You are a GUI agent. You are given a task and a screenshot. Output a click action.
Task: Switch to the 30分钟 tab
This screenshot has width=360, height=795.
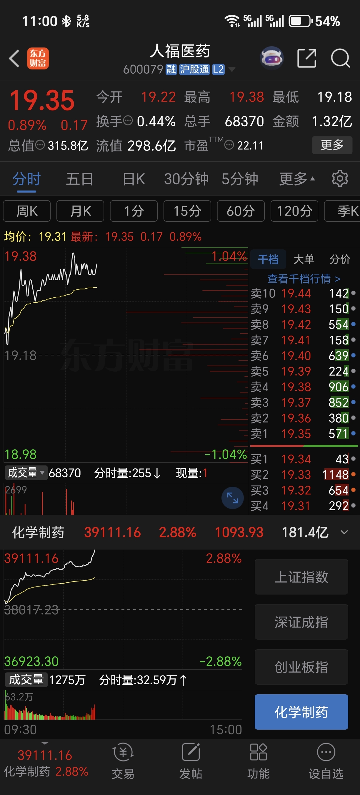pos(186,179)
